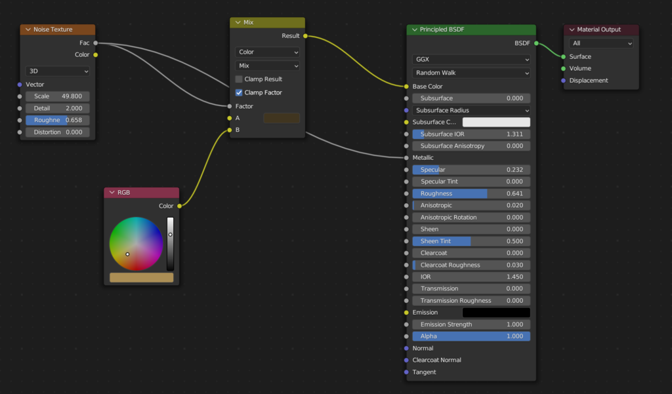Open the GGX distribution dropdown
This screenshot has width=672, height=394.
point(471,59)
